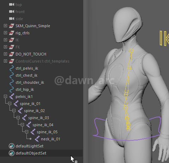
Task: Click the spine_ik_05 joint icon
Action: coord(33,132)
